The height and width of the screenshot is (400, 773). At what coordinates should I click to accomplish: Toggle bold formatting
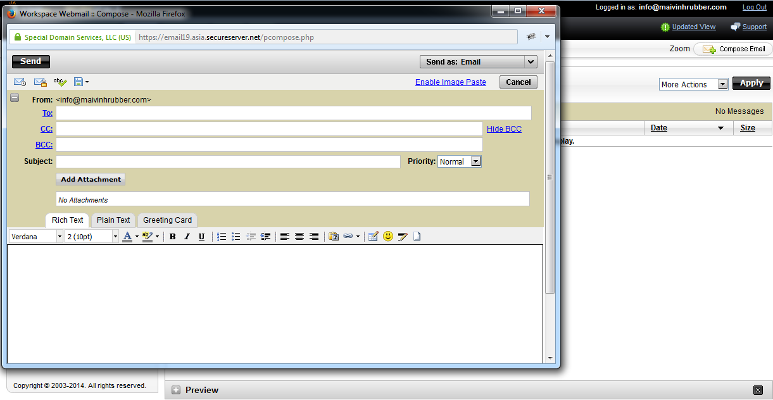(173, 237)
